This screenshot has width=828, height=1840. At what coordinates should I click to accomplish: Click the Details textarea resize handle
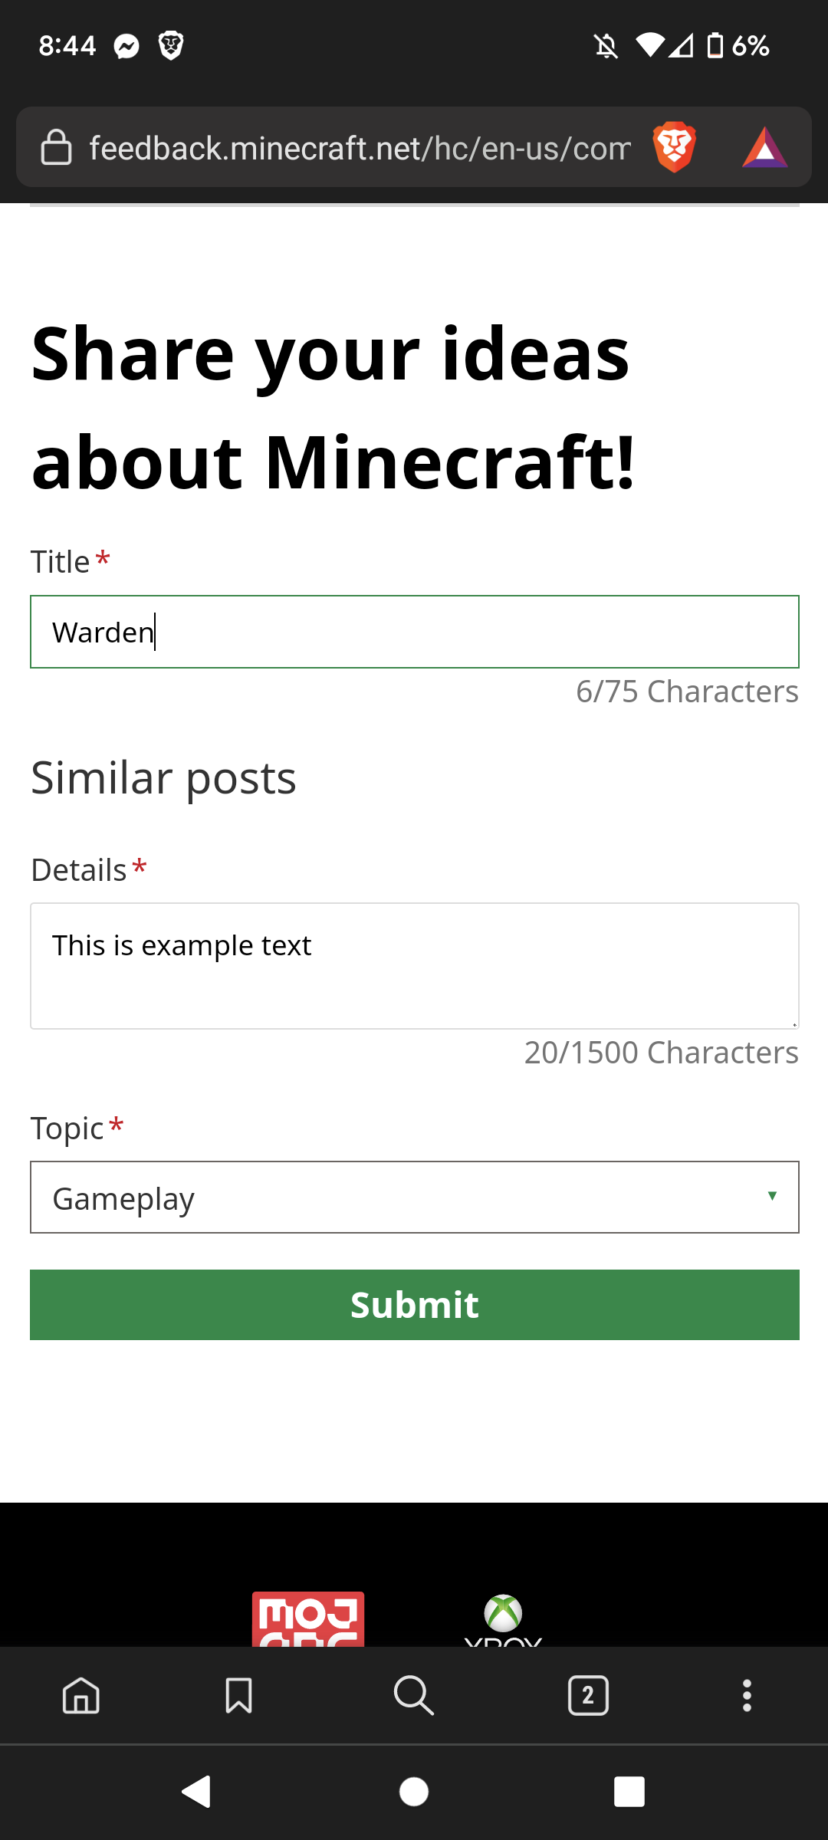tap(794, 1024)
